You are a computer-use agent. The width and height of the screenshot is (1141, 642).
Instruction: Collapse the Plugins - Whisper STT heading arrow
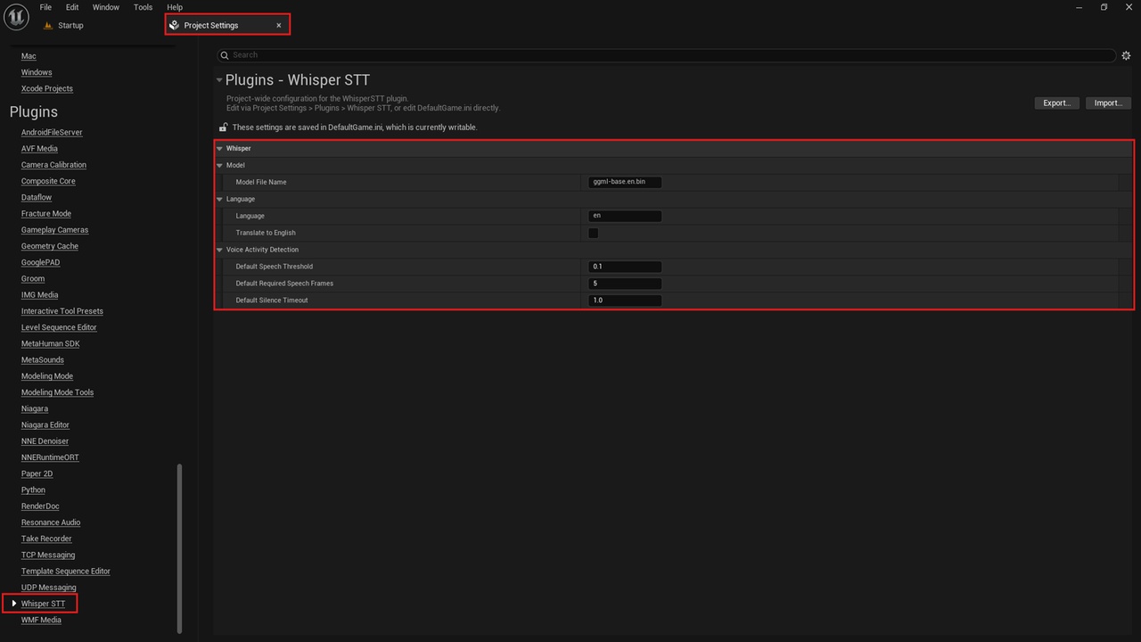[219, 80]
